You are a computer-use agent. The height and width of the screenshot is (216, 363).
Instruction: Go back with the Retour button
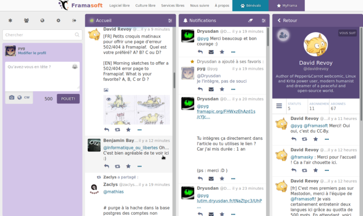pos(287,21)
